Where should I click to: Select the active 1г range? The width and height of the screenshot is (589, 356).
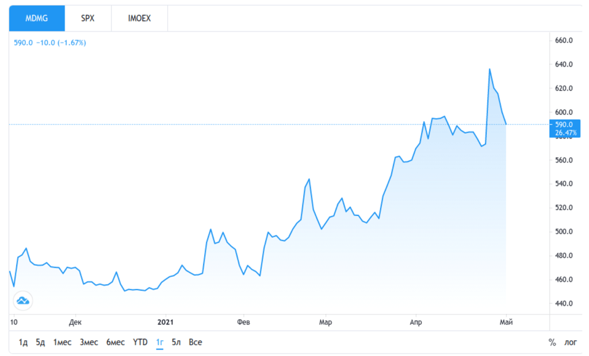pyautogui.click(x=160, y=342)
